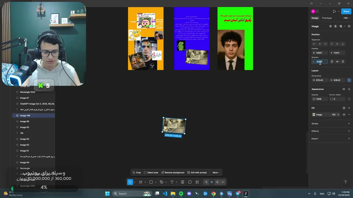This screenshot has width=353, height=198.
Task: Select the Text tool
Action: click(172, 182)
